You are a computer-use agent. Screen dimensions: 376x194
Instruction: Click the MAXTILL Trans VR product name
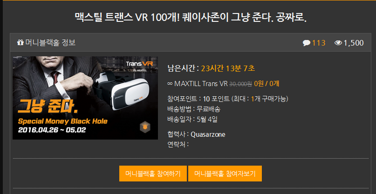[x=201, y=84]
